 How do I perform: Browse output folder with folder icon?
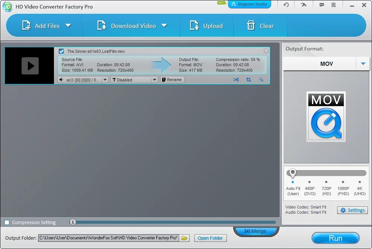click(185, 238)
